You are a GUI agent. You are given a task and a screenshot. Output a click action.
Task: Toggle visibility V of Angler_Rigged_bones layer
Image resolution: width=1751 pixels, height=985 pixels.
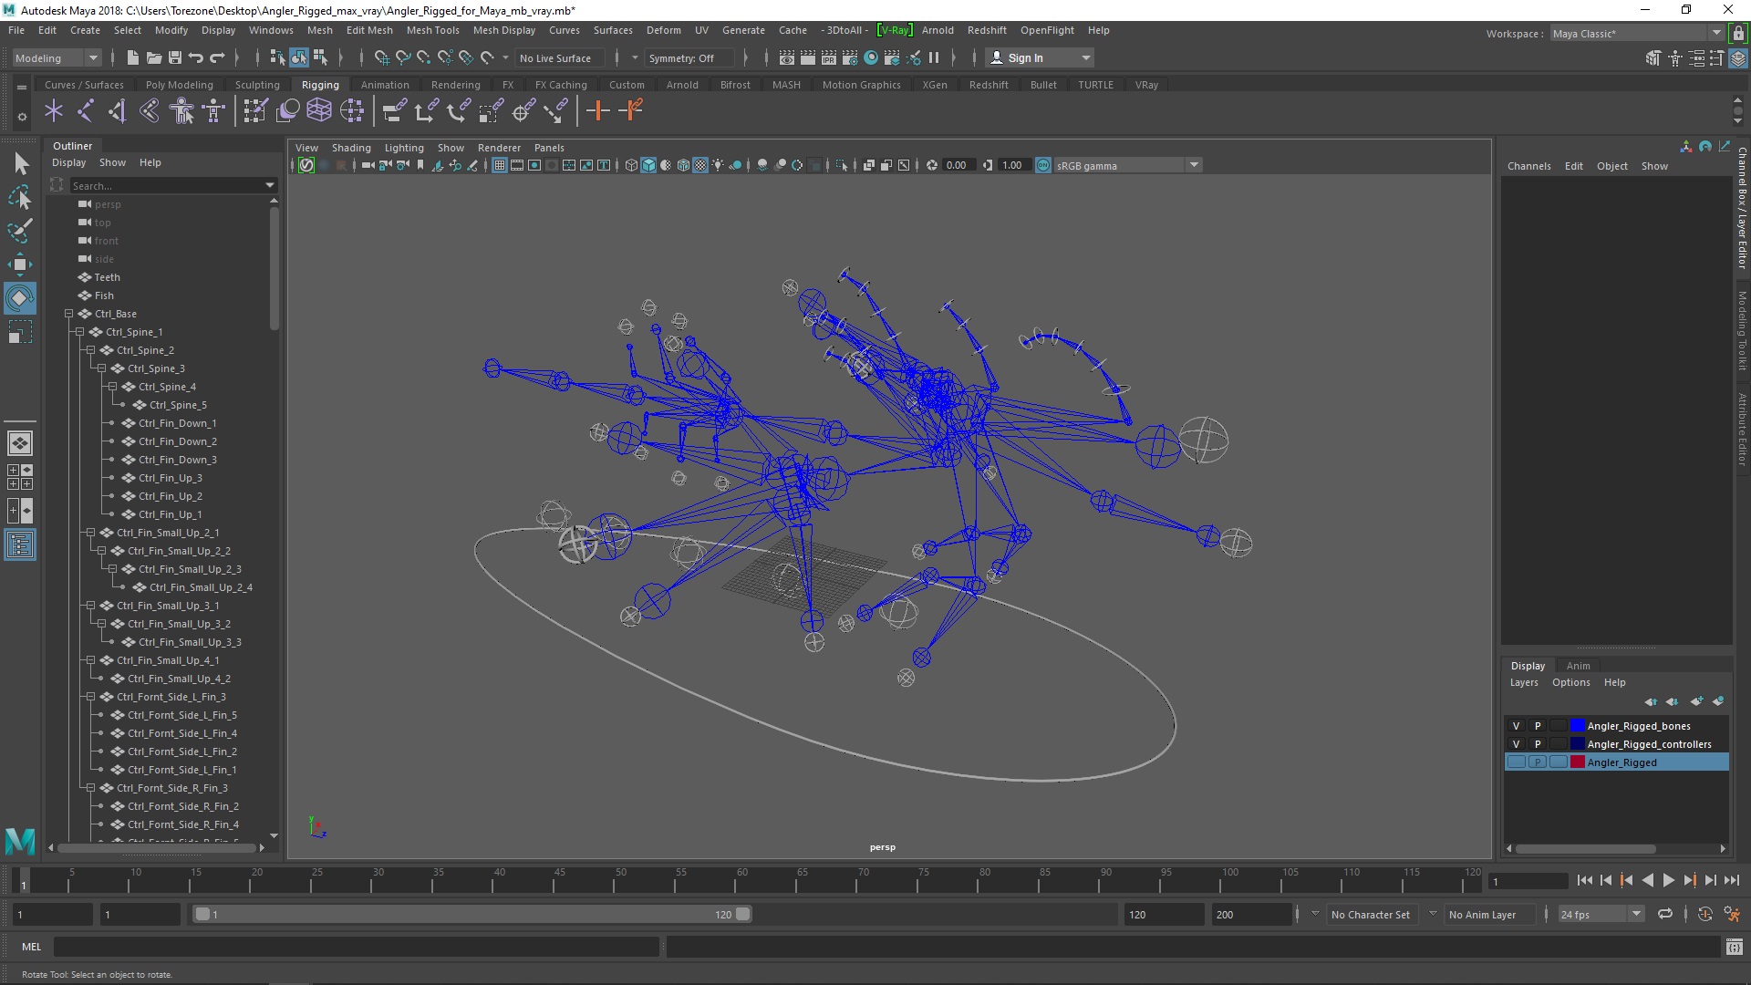click(x=1516, y=726)
